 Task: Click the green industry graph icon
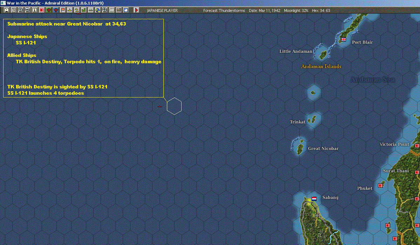point(83,10)
